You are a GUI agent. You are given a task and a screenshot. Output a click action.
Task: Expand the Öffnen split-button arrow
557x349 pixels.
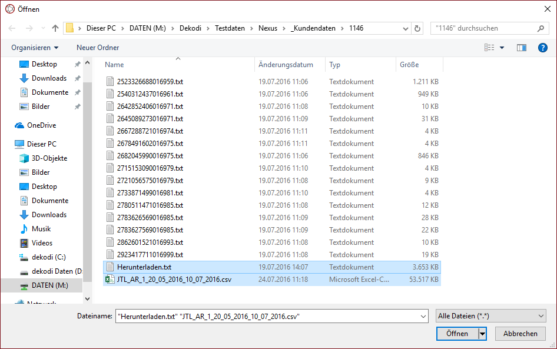[x=483, y=334]
